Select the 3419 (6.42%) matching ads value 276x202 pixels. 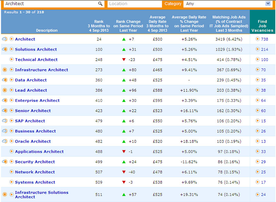click(229, 39)
